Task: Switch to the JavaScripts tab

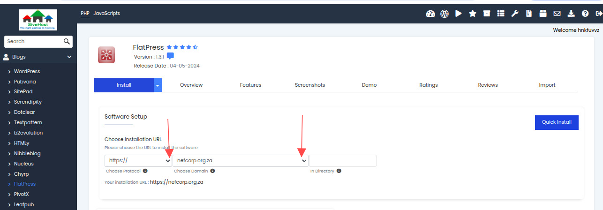Action: click(106, 14)
